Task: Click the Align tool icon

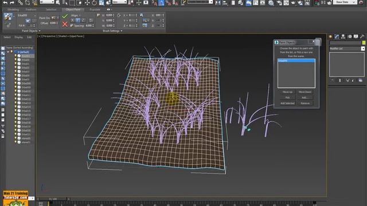Action: pyautogui.click(x=225, y=2)
